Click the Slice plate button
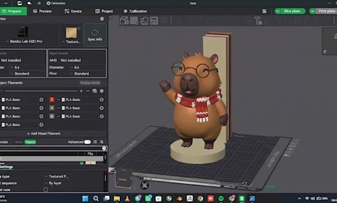Image resolution: width=337 pixels, height=203 pixels. 292,11
